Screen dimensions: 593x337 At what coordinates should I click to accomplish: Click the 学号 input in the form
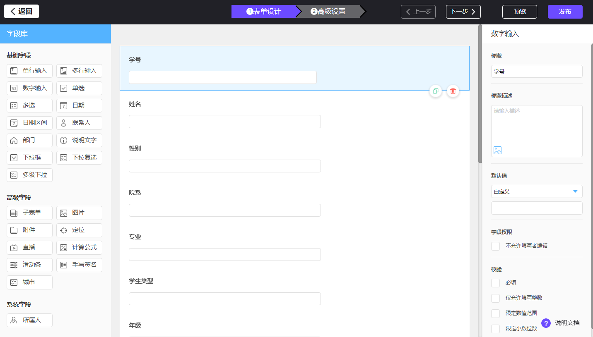[223, 77]
